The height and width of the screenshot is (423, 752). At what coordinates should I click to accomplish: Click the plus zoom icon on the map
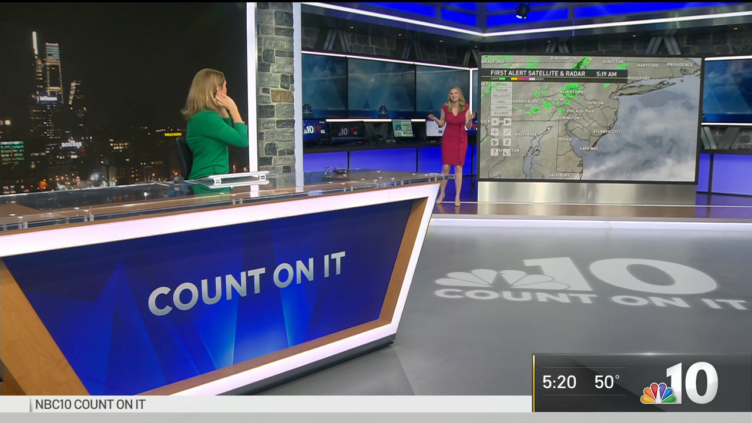tap(495, 122)
